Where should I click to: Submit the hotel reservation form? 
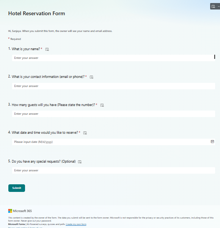point(17,188)
